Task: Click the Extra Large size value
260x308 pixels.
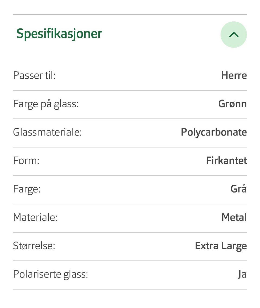Action: [x=221, y=246]
